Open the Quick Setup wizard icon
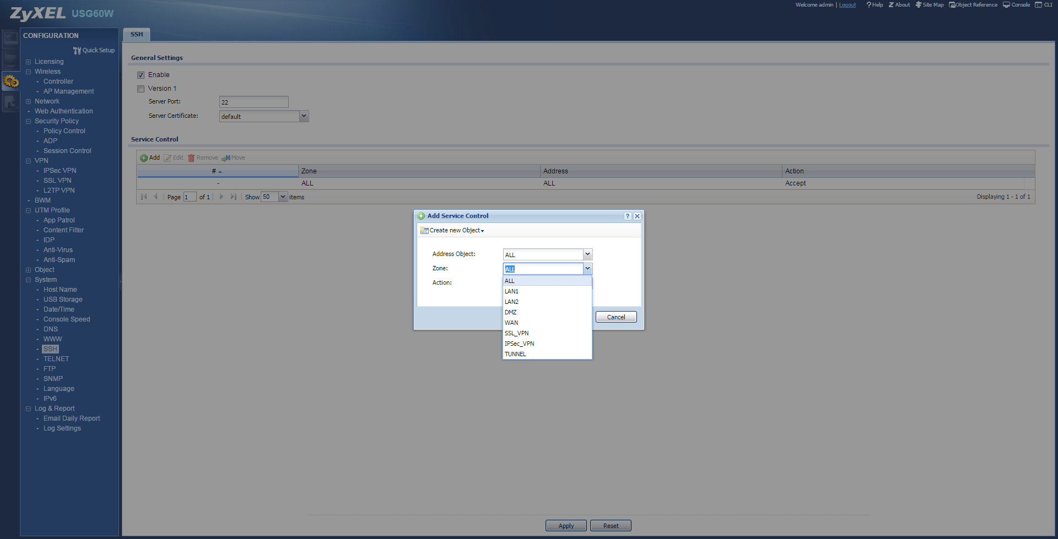The width and height of the screenshot is (1058, 539). pos(77,51)
